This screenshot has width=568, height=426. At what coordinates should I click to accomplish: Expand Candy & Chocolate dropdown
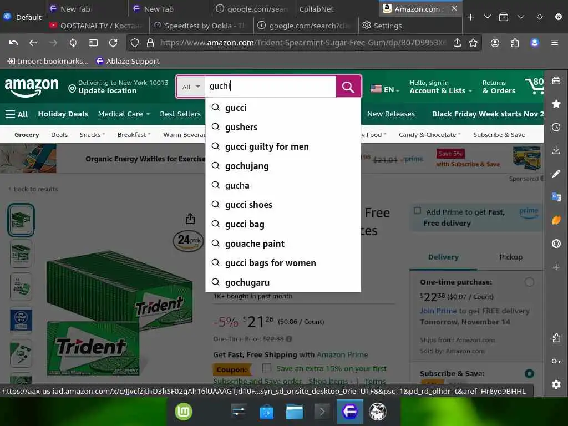point(430,135)
